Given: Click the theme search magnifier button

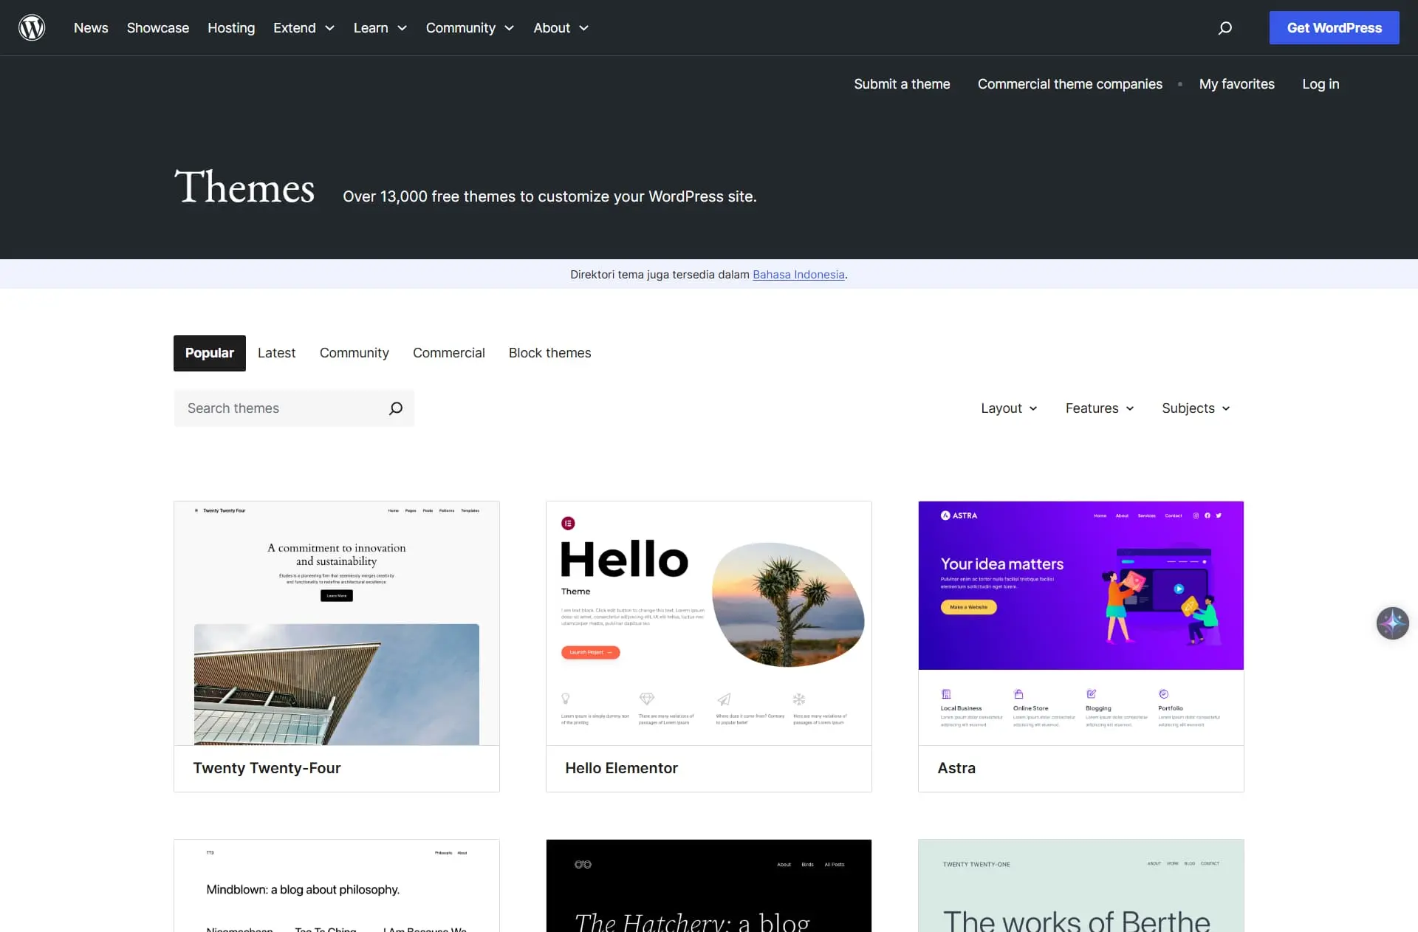Looking at the screenshot, I should tap(396, 408).
